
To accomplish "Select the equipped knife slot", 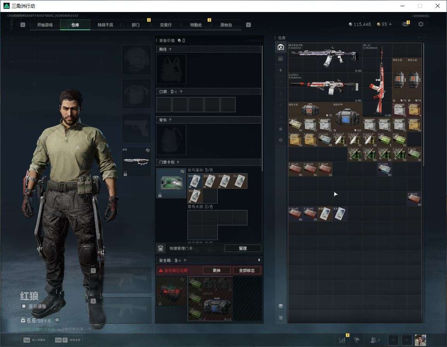I will (137, 162).
